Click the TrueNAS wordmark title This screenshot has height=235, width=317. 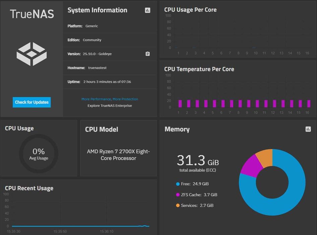(32, 14)
